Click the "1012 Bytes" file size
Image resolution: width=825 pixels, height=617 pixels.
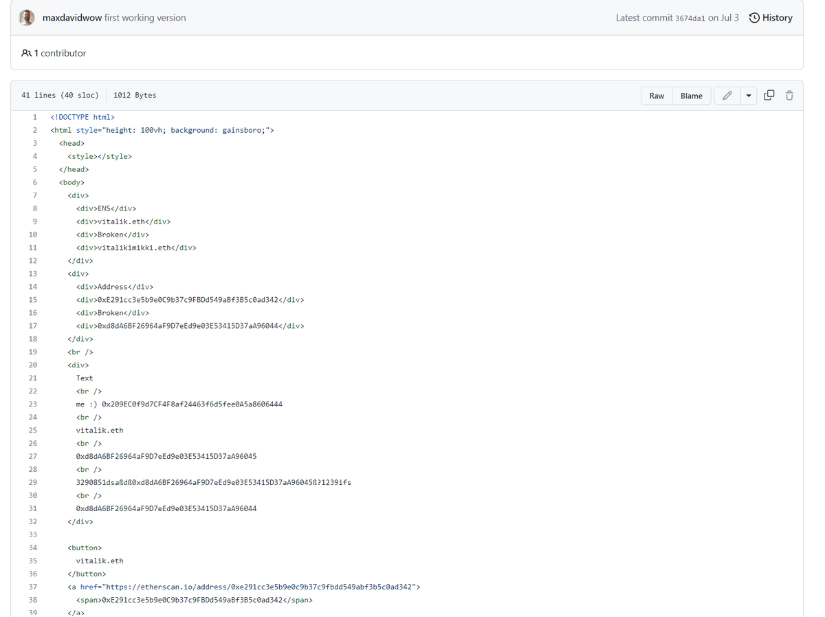[x=135, y=96]
